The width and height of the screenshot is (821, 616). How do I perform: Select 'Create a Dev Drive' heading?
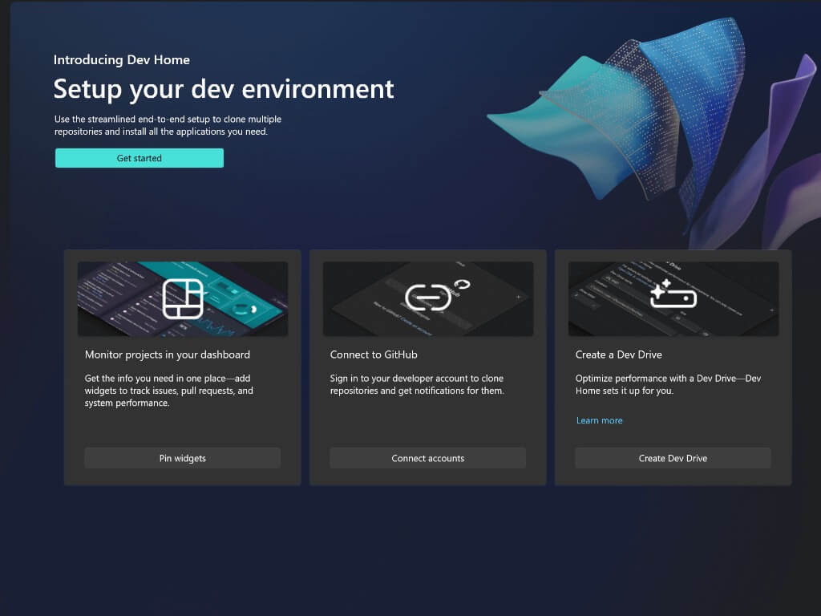click(618, 355)
